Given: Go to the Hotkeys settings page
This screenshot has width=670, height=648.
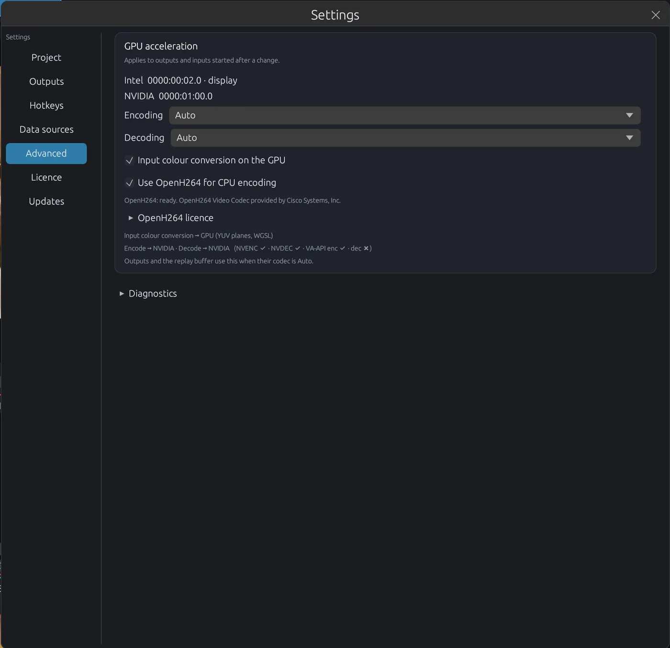Looking at the screenshot, I should [x=46, y=105].
